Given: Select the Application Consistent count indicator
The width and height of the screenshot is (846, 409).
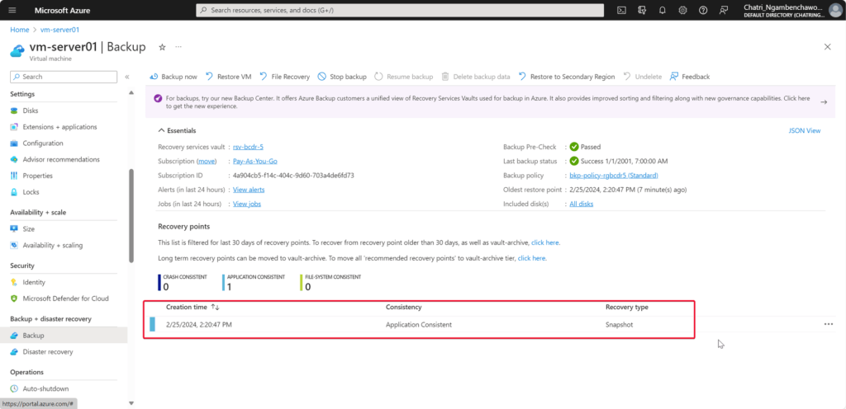Looking at the screenshot, I should click(x=254, y=282).
